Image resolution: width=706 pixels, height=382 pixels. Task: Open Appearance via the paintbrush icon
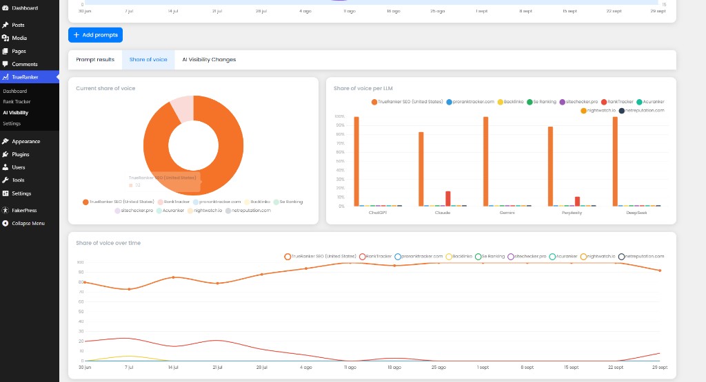tap(6, 142)
